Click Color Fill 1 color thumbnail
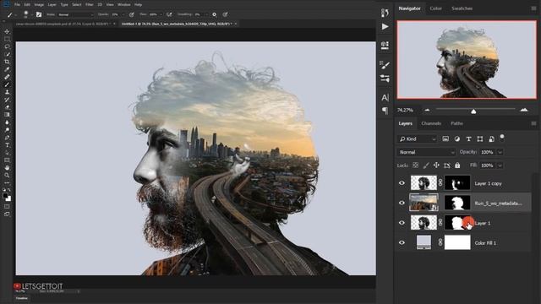The width and height of the screenshot is (541, 304). pyautogui.click(x=424, y=242)
